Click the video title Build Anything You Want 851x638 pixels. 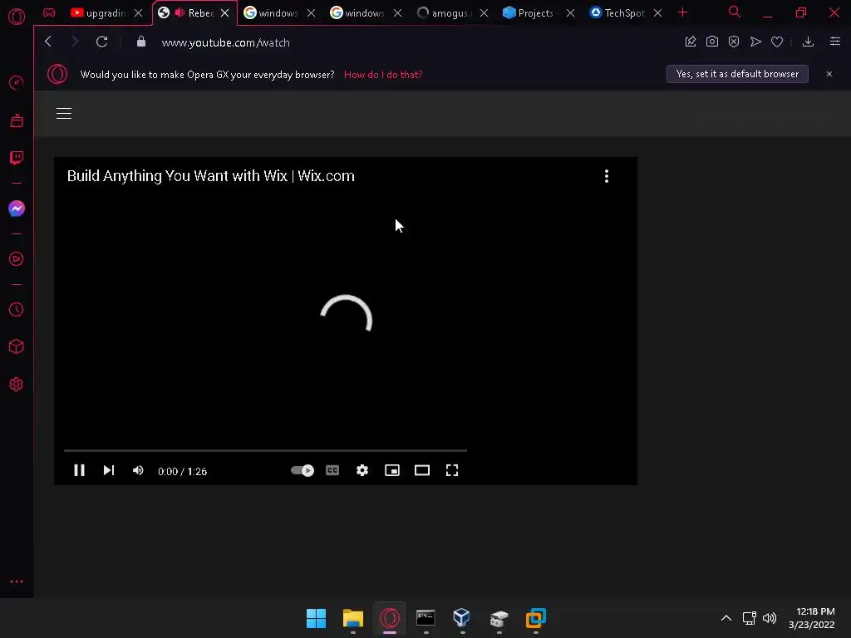point(210,176)
